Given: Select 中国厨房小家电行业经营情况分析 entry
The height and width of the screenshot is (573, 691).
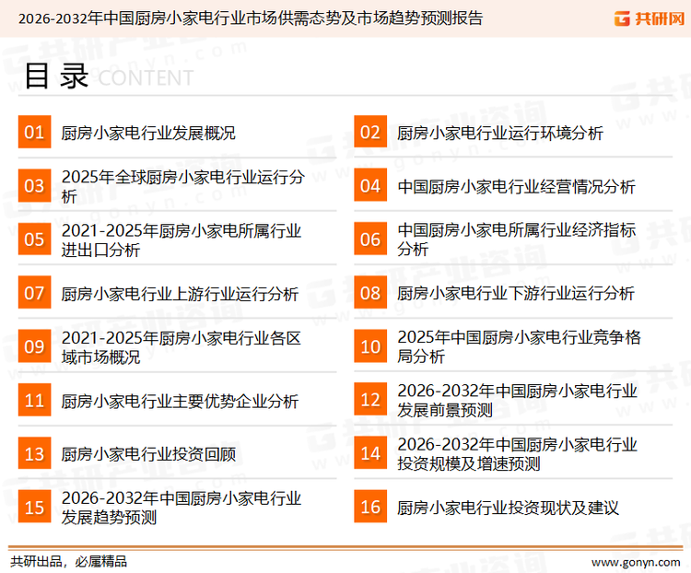Looking at the screenshot, I should point(516,186).
